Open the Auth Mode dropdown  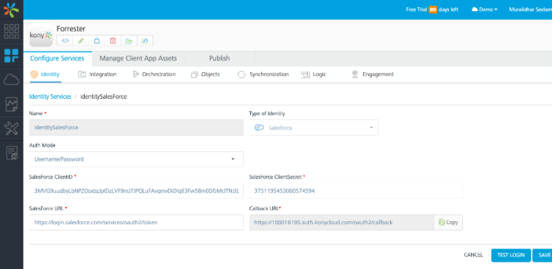click(136, 159)
